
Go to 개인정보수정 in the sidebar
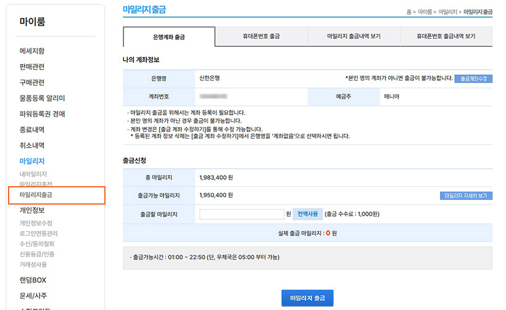[36, 223]
